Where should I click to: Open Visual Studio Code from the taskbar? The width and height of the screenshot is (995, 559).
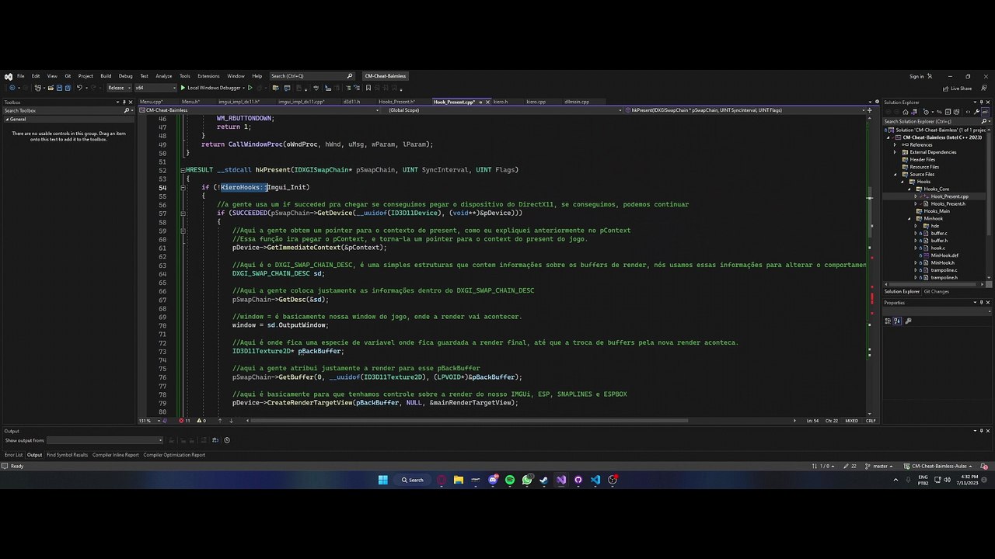click(x=595, y=480)
